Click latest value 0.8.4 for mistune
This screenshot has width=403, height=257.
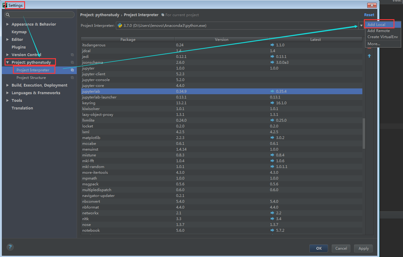pos(280,155)
